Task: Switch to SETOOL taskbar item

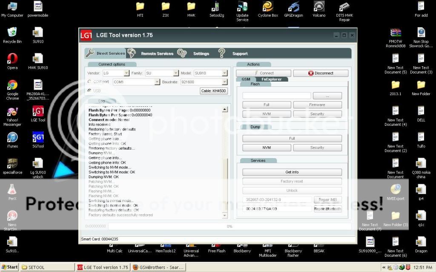Action: coord(47,267)
